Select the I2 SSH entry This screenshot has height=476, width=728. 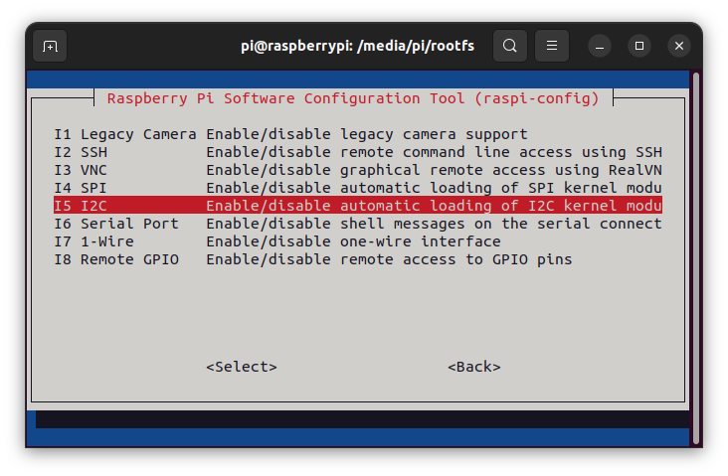click(x=357, y=152)
